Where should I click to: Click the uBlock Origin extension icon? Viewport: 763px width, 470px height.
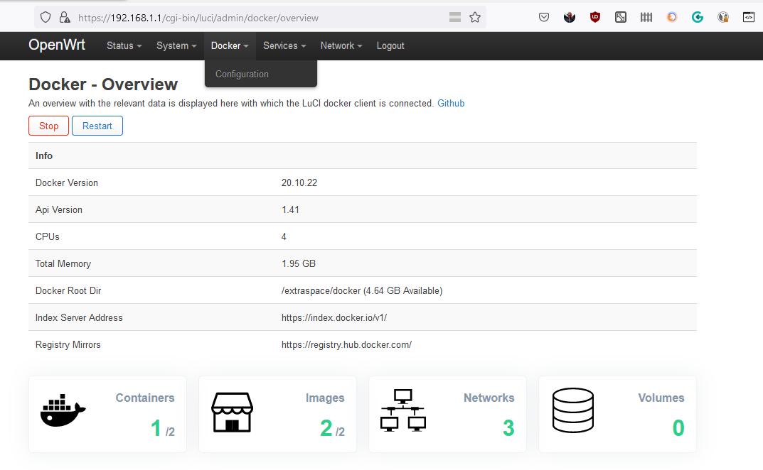click(x=595, y=18)
